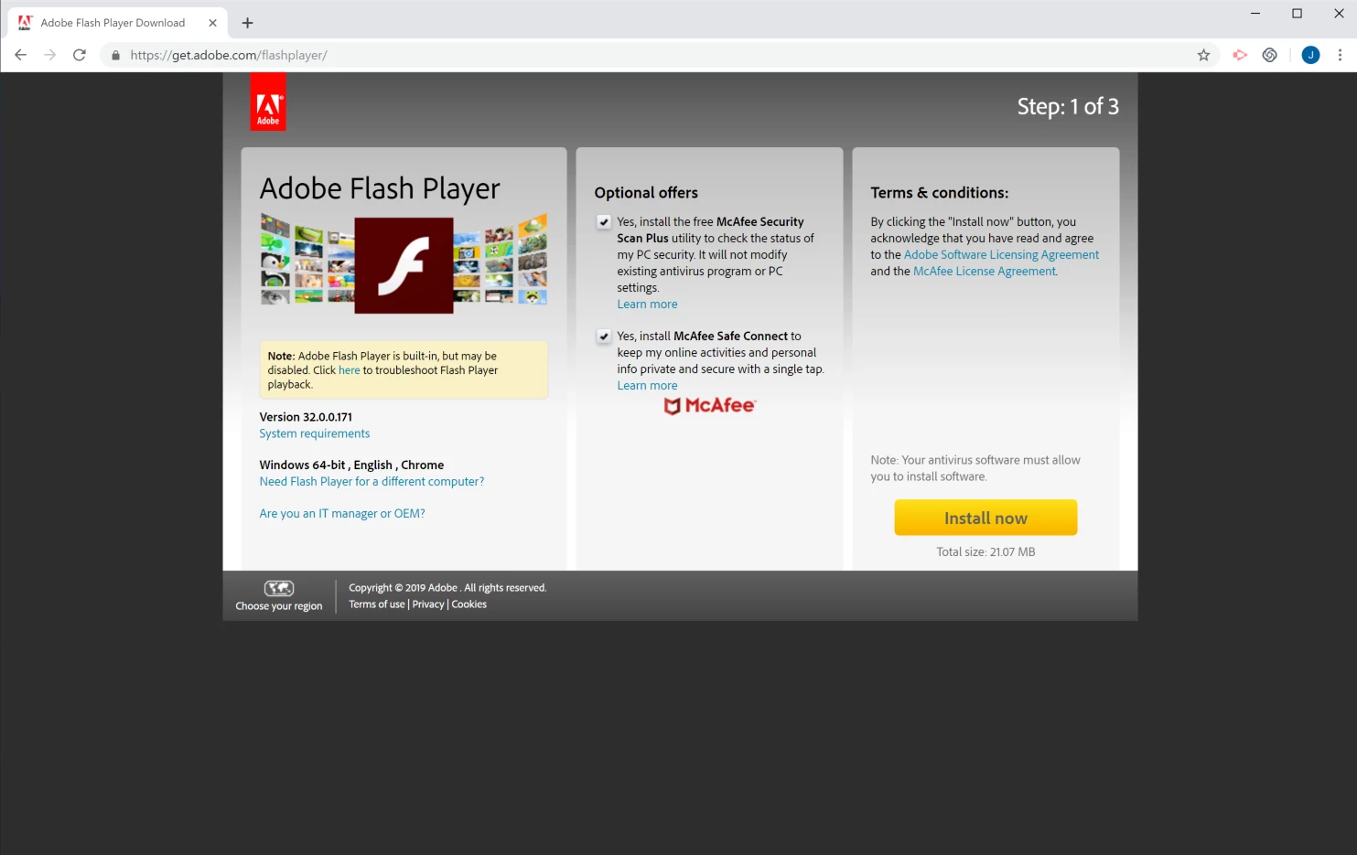Click Are you an IT manager or OEM
Image resolution: width=1357 pixels, height=855 pixels.
[x=342, y=514]
